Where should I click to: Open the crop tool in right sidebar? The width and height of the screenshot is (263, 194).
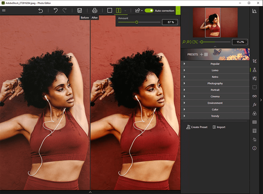pos(255,61)
